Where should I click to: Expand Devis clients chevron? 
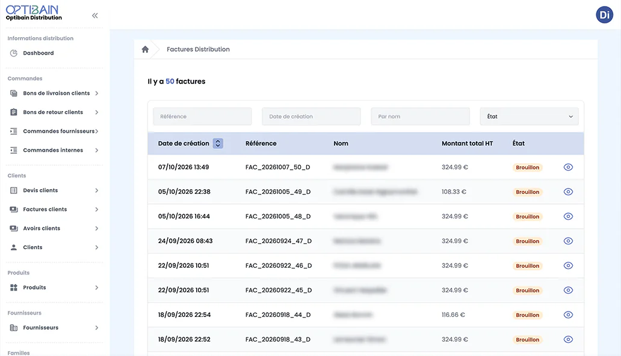pyautogui.click(x=97, y=190)
